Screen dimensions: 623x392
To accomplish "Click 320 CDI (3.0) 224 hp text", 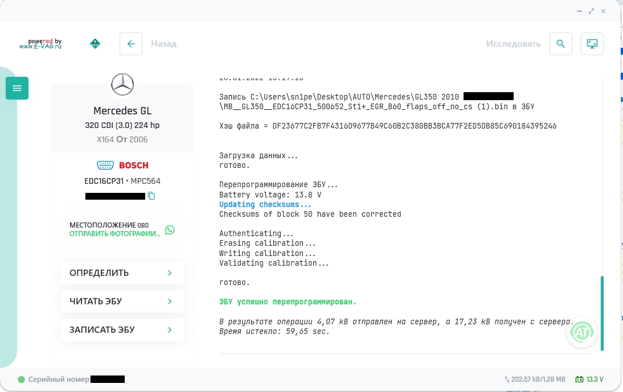I will point(122,125).
